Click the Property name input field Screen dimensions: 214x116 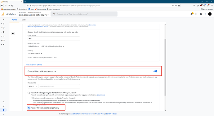pyautogui.click(x=54, y=38)
